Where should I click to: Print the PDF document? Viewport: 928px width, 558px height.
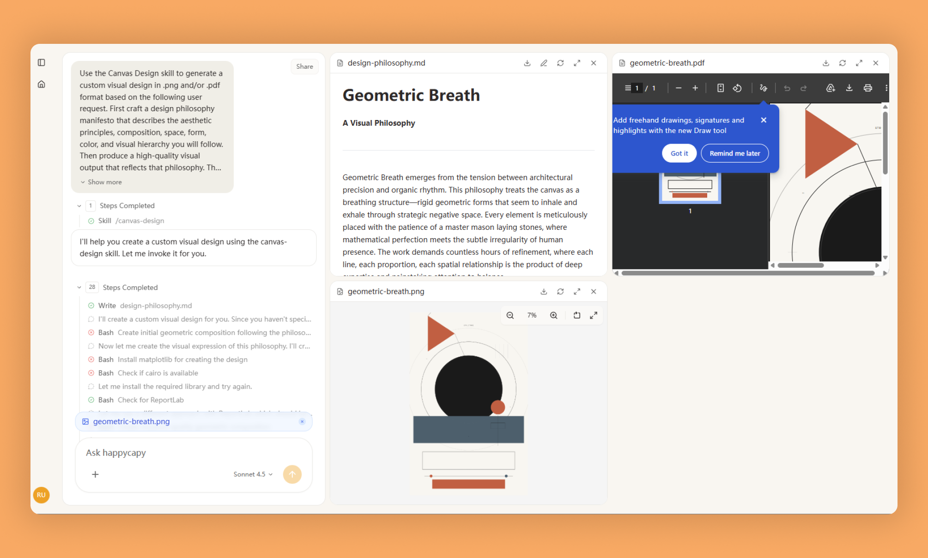(x=867, y=88)
